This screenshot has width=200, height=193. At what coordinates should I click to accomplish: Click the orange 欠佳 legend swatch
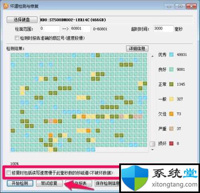(x=171, y=114)
